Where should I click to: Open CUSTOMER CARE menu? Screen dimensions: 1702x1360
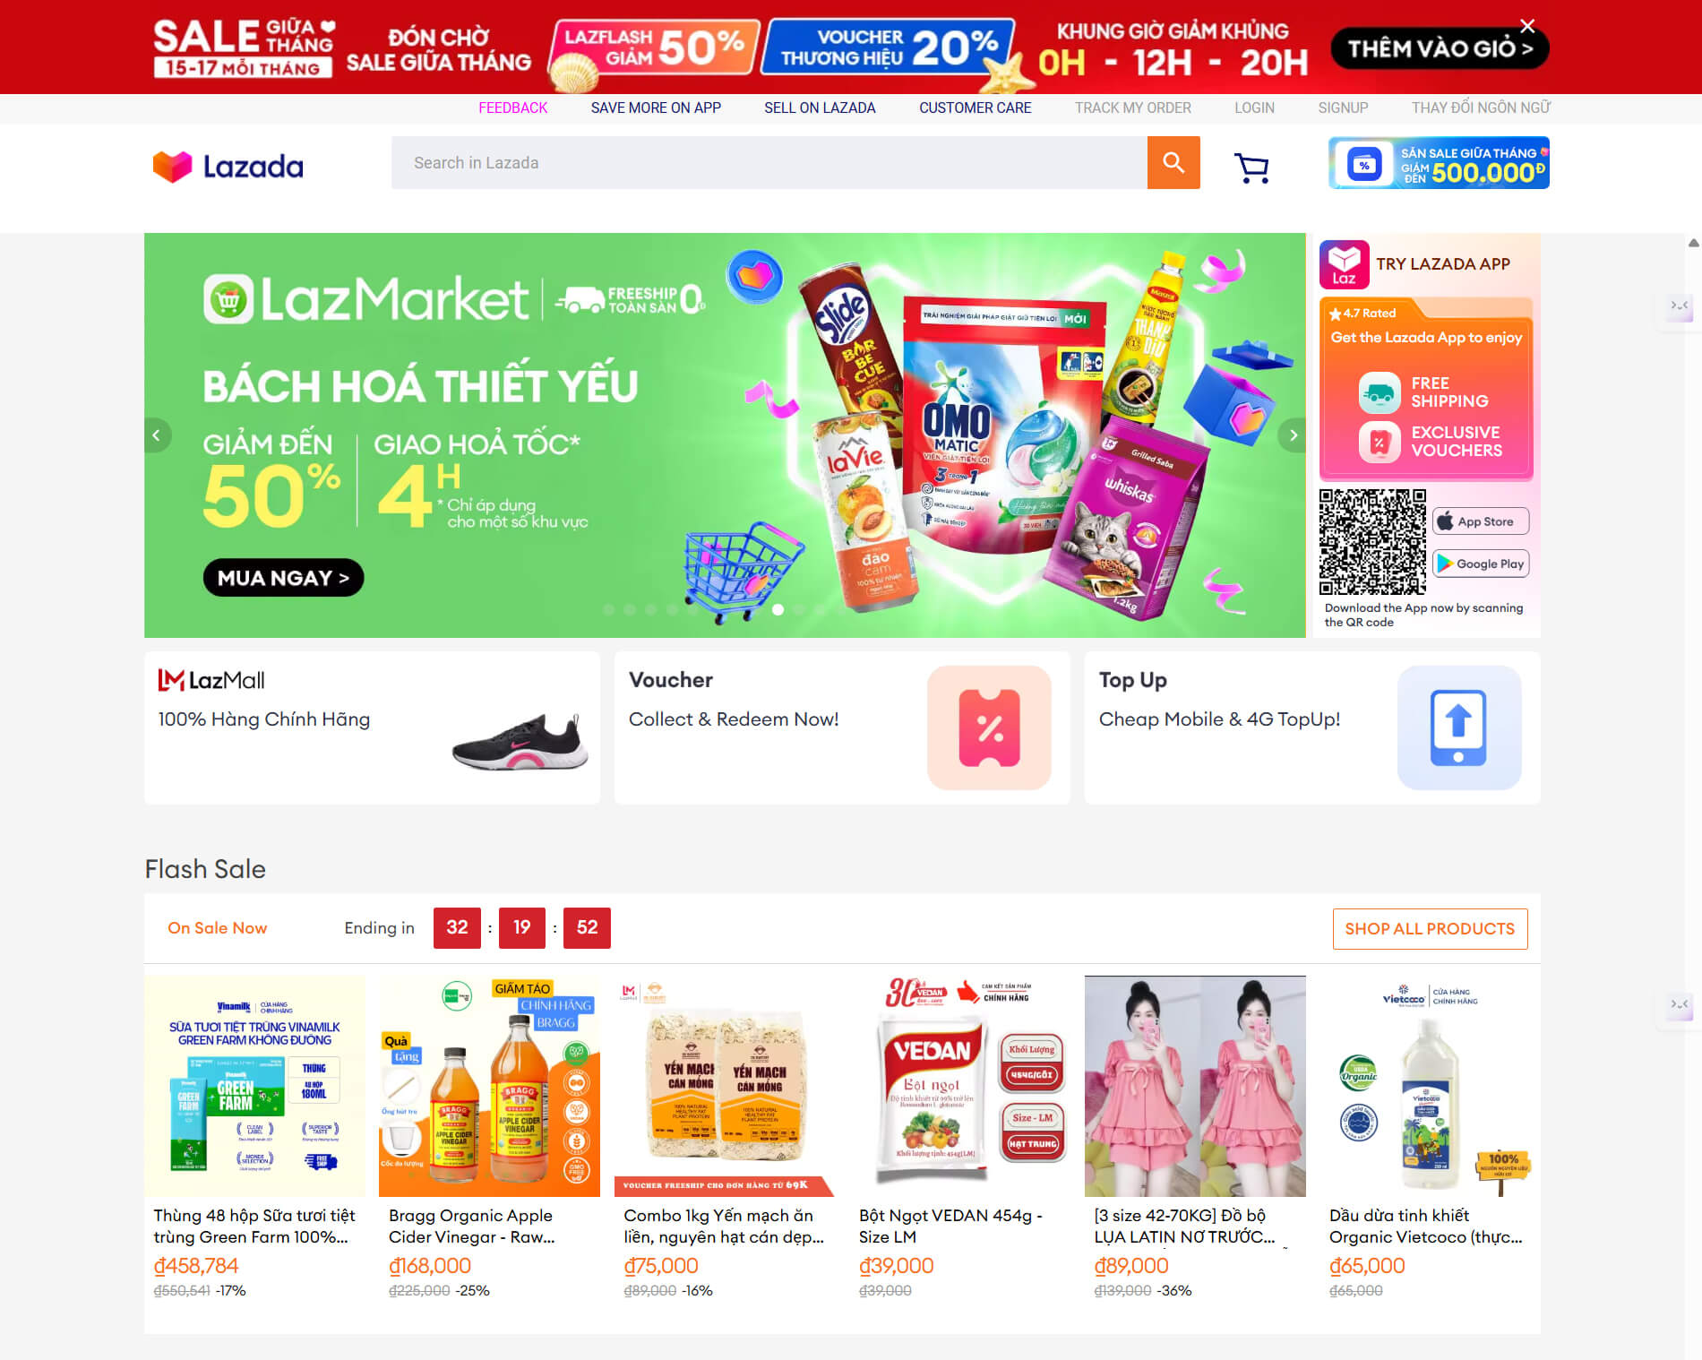(975, 108)
